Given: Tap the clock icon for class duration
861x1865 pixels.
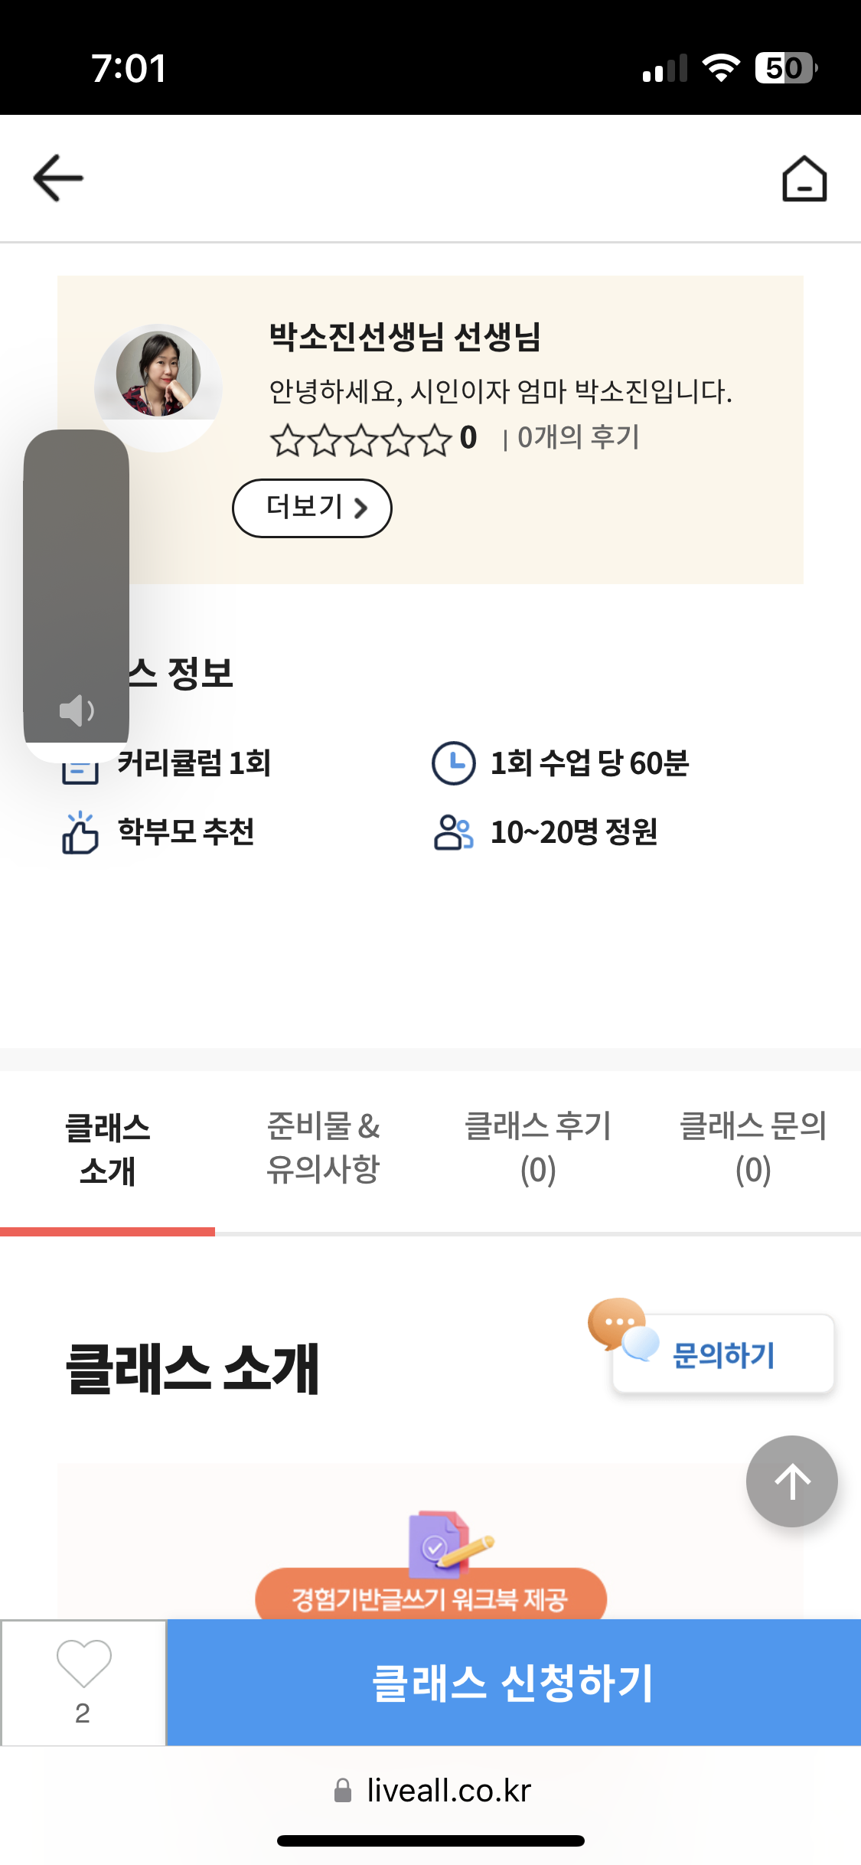Looking at the screenshot, I should [x=453, y=763].
